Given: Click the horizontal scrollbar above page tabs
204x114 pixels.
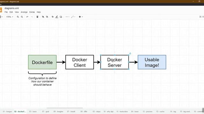Looking at the screenshot, I should pyautogui.click(x=65, y=108).
